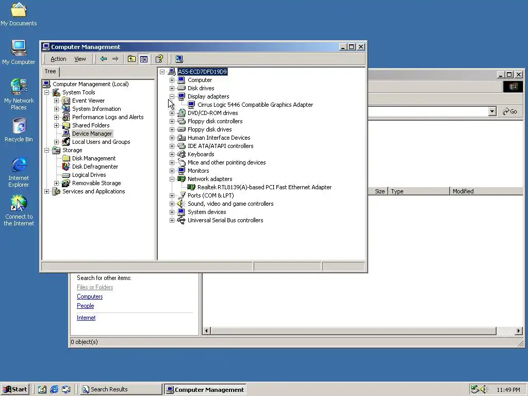Click Internet Explorer quick launch icon
The height and width of the screenshot is (396, 528).
(54, 390)
